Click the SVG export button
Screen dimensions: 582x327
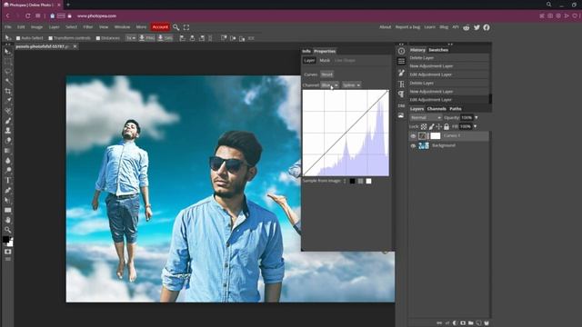166,38
